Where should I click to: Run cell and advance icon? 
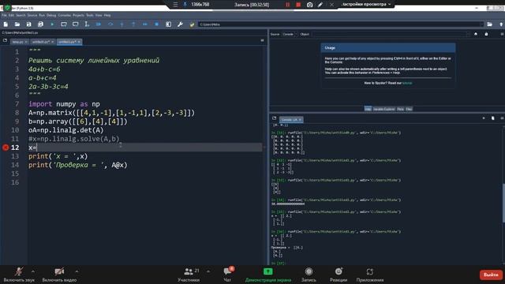[76, 24]
